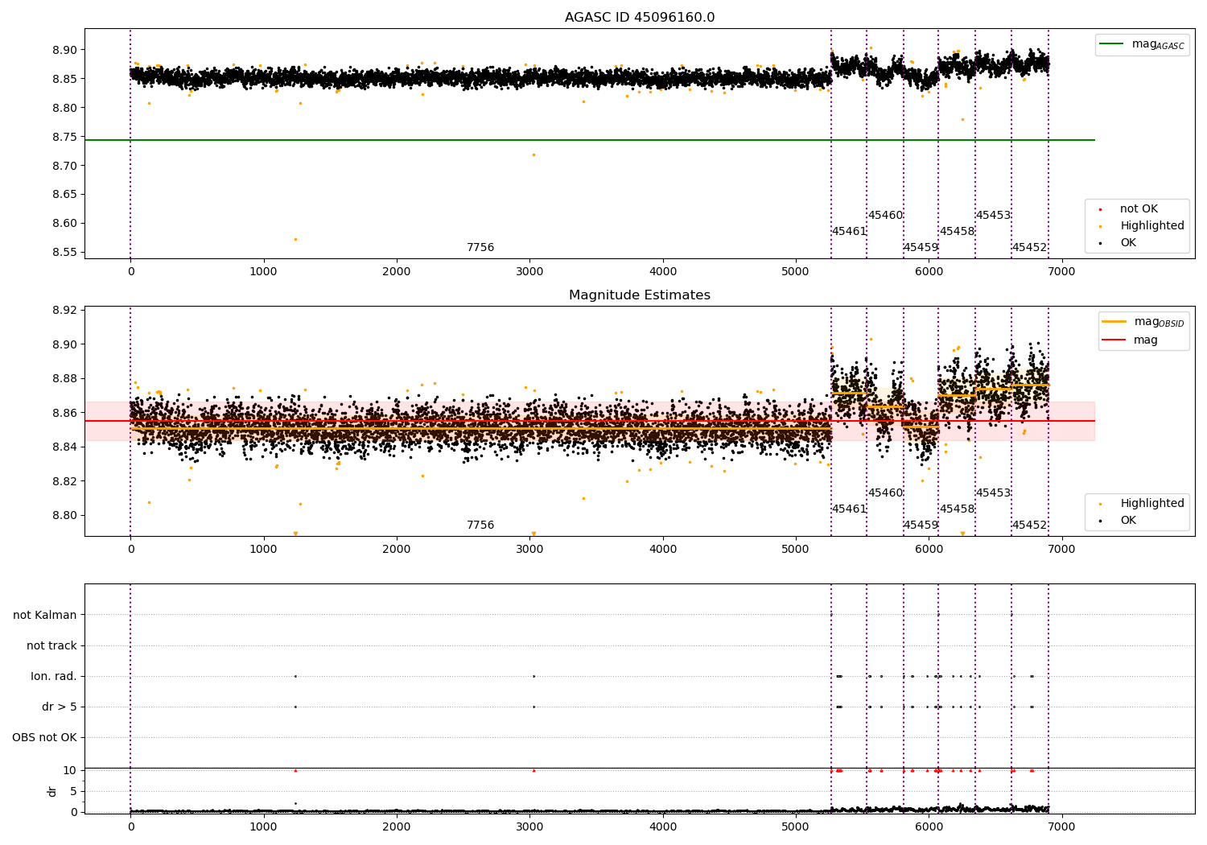Click OBSID label 7756 in the top plot
The width and height of the screenshot is (1207, 845).
[480, 248]
